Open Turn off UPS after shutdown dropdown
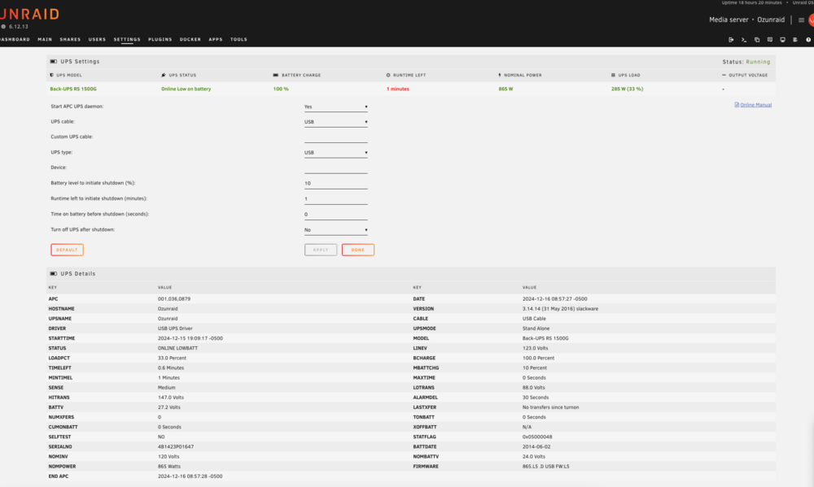814x487 pixels. [336, 230]
